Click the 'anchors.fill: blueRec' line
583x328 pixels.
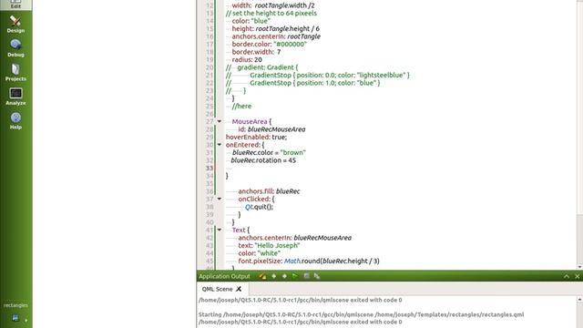point(269,191)
